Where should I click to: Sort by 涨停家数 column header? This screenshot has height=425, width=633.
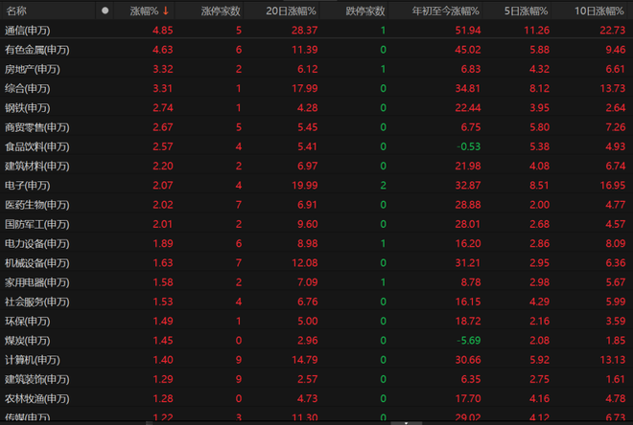click(x=222, y=11)
